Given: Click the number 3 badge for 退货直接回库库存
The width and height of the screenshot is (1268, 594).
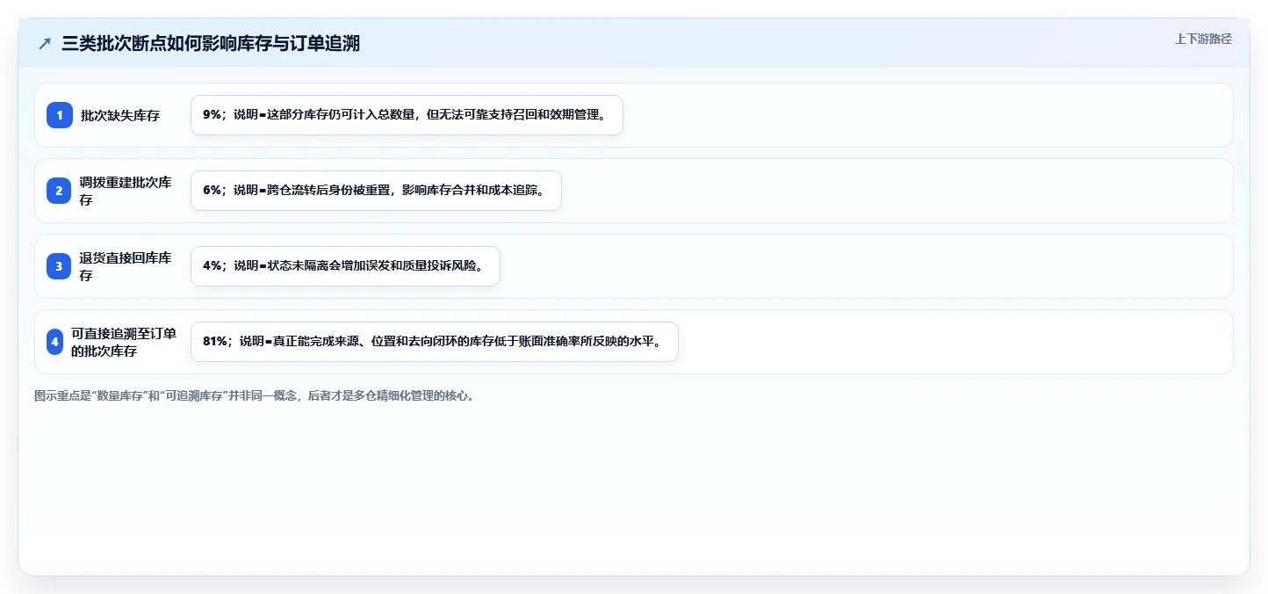Looking at the screenshot, I should 60,266.
